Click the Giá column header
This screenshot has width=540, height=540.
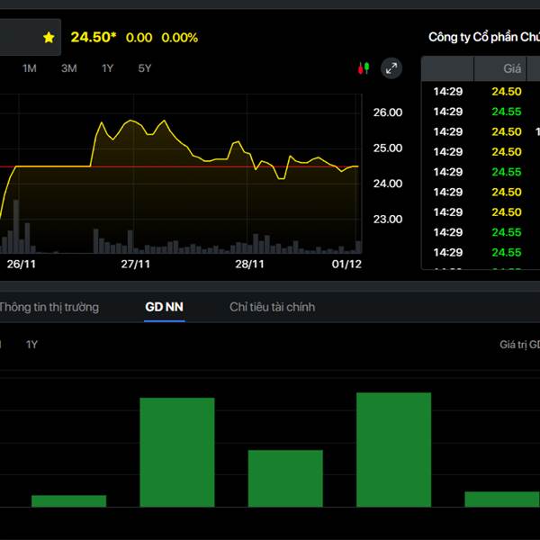click(512, 68)
